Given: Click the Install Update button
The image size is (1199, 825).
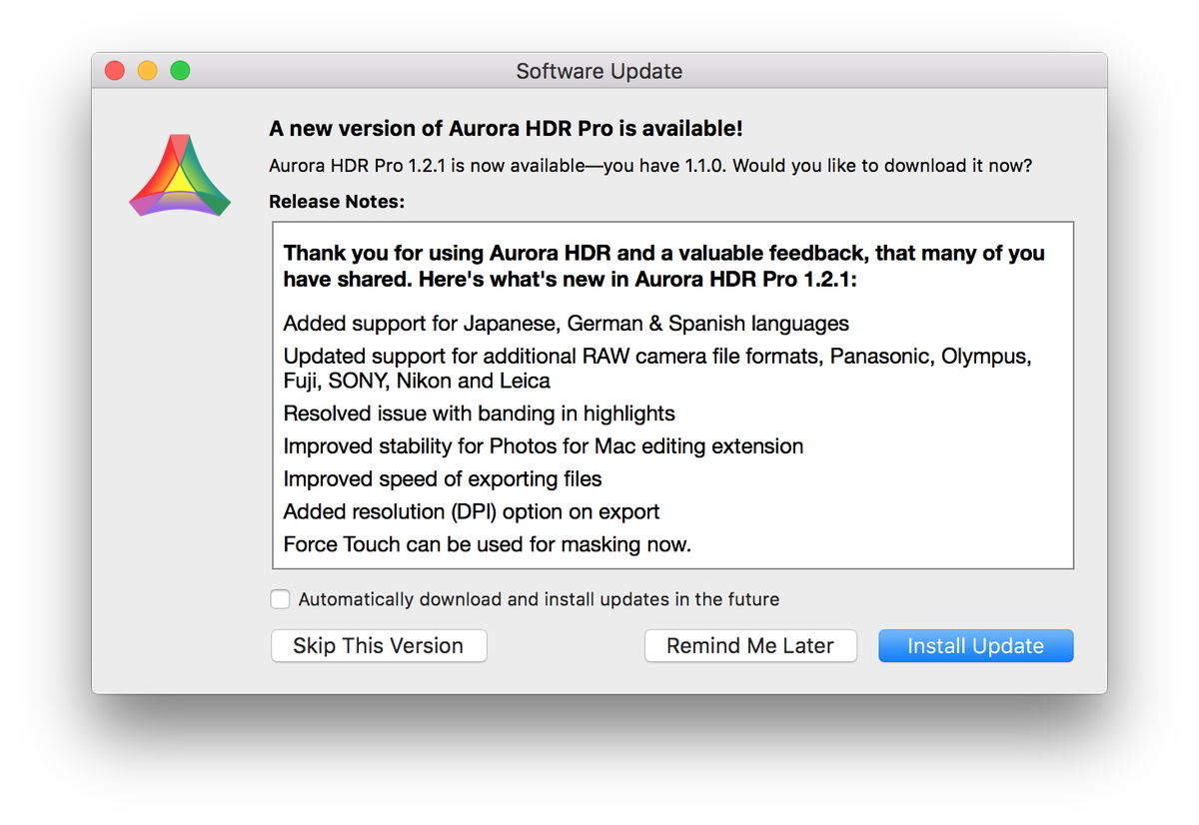Looking at the screenshot, I should point(976,646).
